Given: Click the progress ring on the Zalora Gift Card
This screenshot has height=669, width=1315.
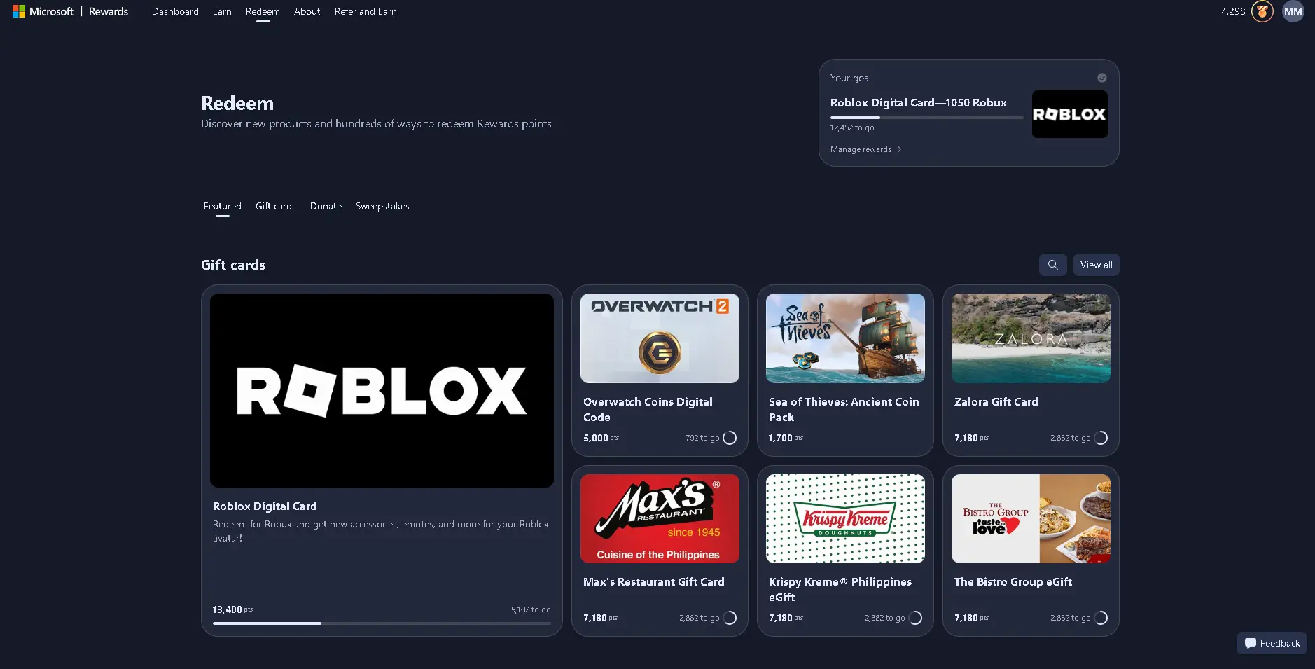Looking at the screenshot, I should [x=1100, y=438].
